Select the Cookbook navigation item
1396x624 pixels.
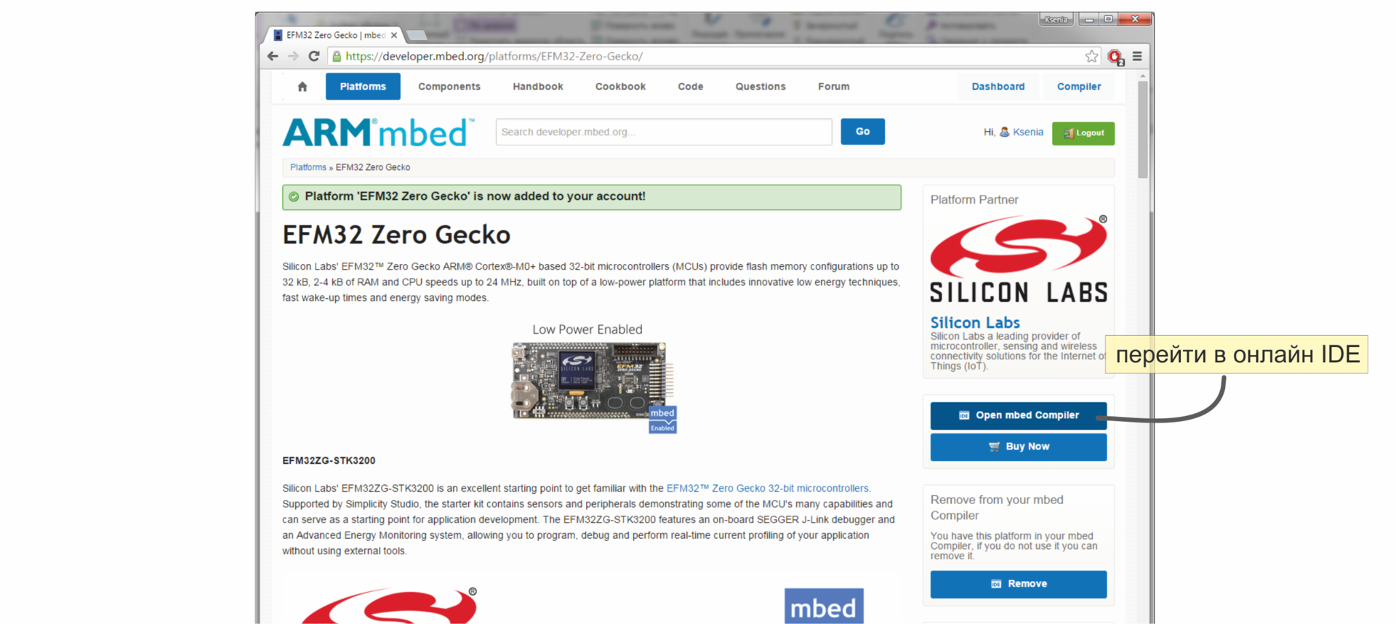620,87
